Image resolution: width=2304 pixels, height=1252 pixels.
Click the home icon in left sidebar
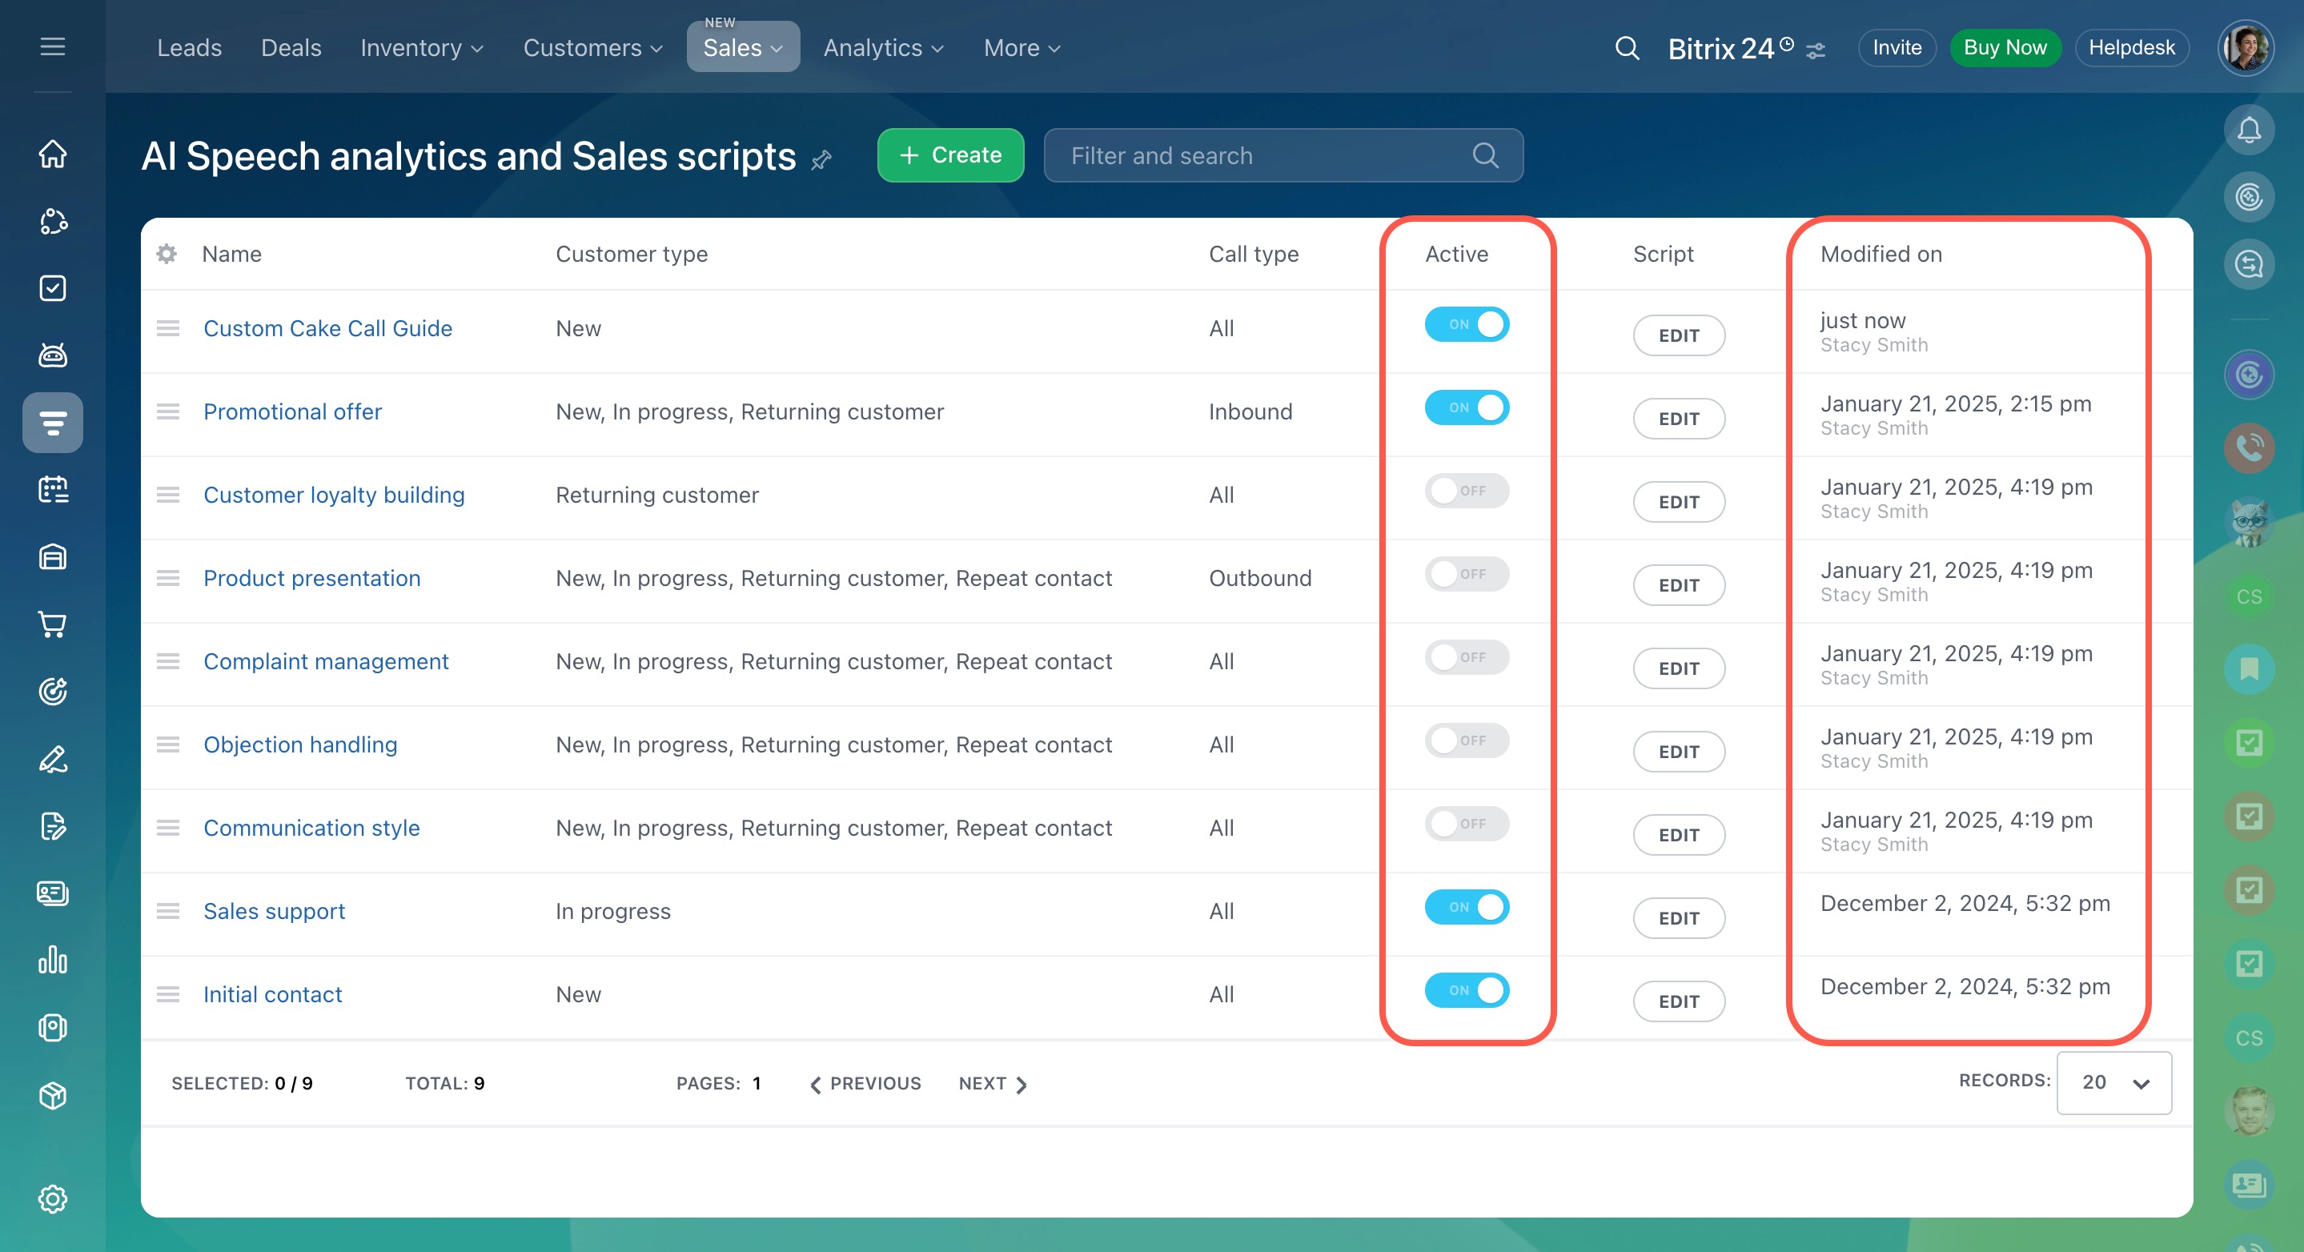[53, 154]
